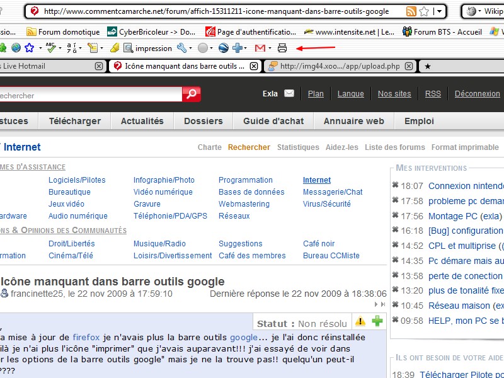Expand the Gmail toolbar dropdown arrow
The height and width of the screenshot is (378, 504).
(270, 48)
